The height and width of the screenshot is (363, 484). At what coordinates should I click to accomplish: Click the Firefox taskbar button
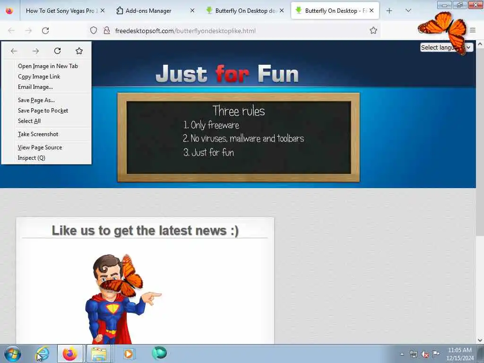pyautogui.click(x=70, y=354)
